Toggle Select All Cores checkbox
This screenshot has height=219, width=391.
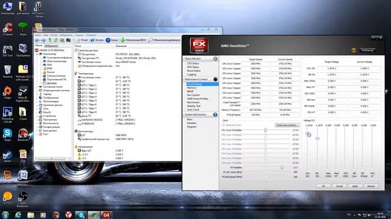click(x=224, y=125)
